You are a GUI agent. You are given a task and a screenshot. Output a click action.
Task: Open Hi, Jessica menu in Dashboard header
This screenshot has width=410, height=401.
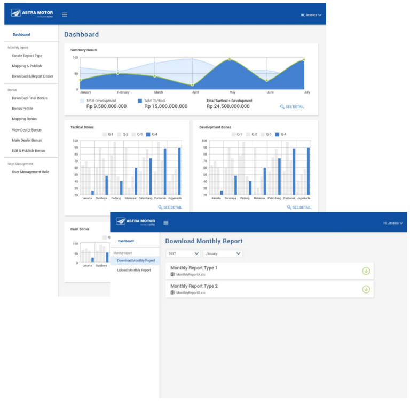click(311, 15)
